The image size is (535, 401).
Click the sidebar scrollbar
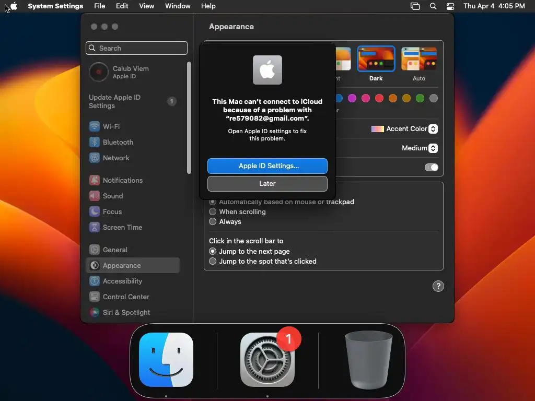(x=189, y=117)
